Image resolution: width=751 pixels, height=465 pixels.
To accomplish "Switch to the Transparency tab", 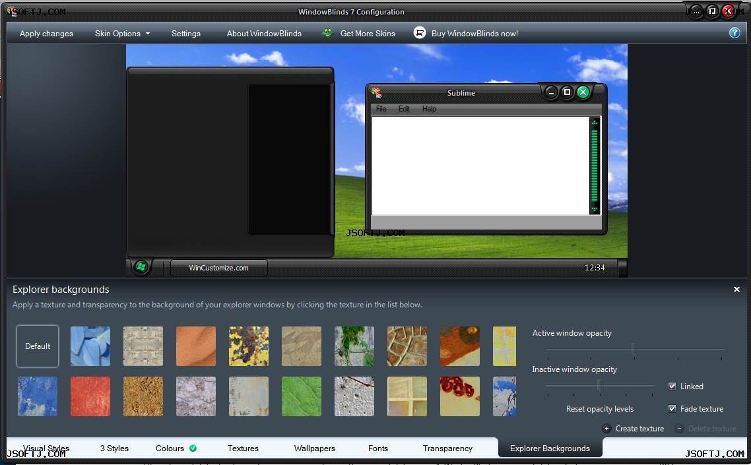I will pyautogui.click(x=447, y=449).
